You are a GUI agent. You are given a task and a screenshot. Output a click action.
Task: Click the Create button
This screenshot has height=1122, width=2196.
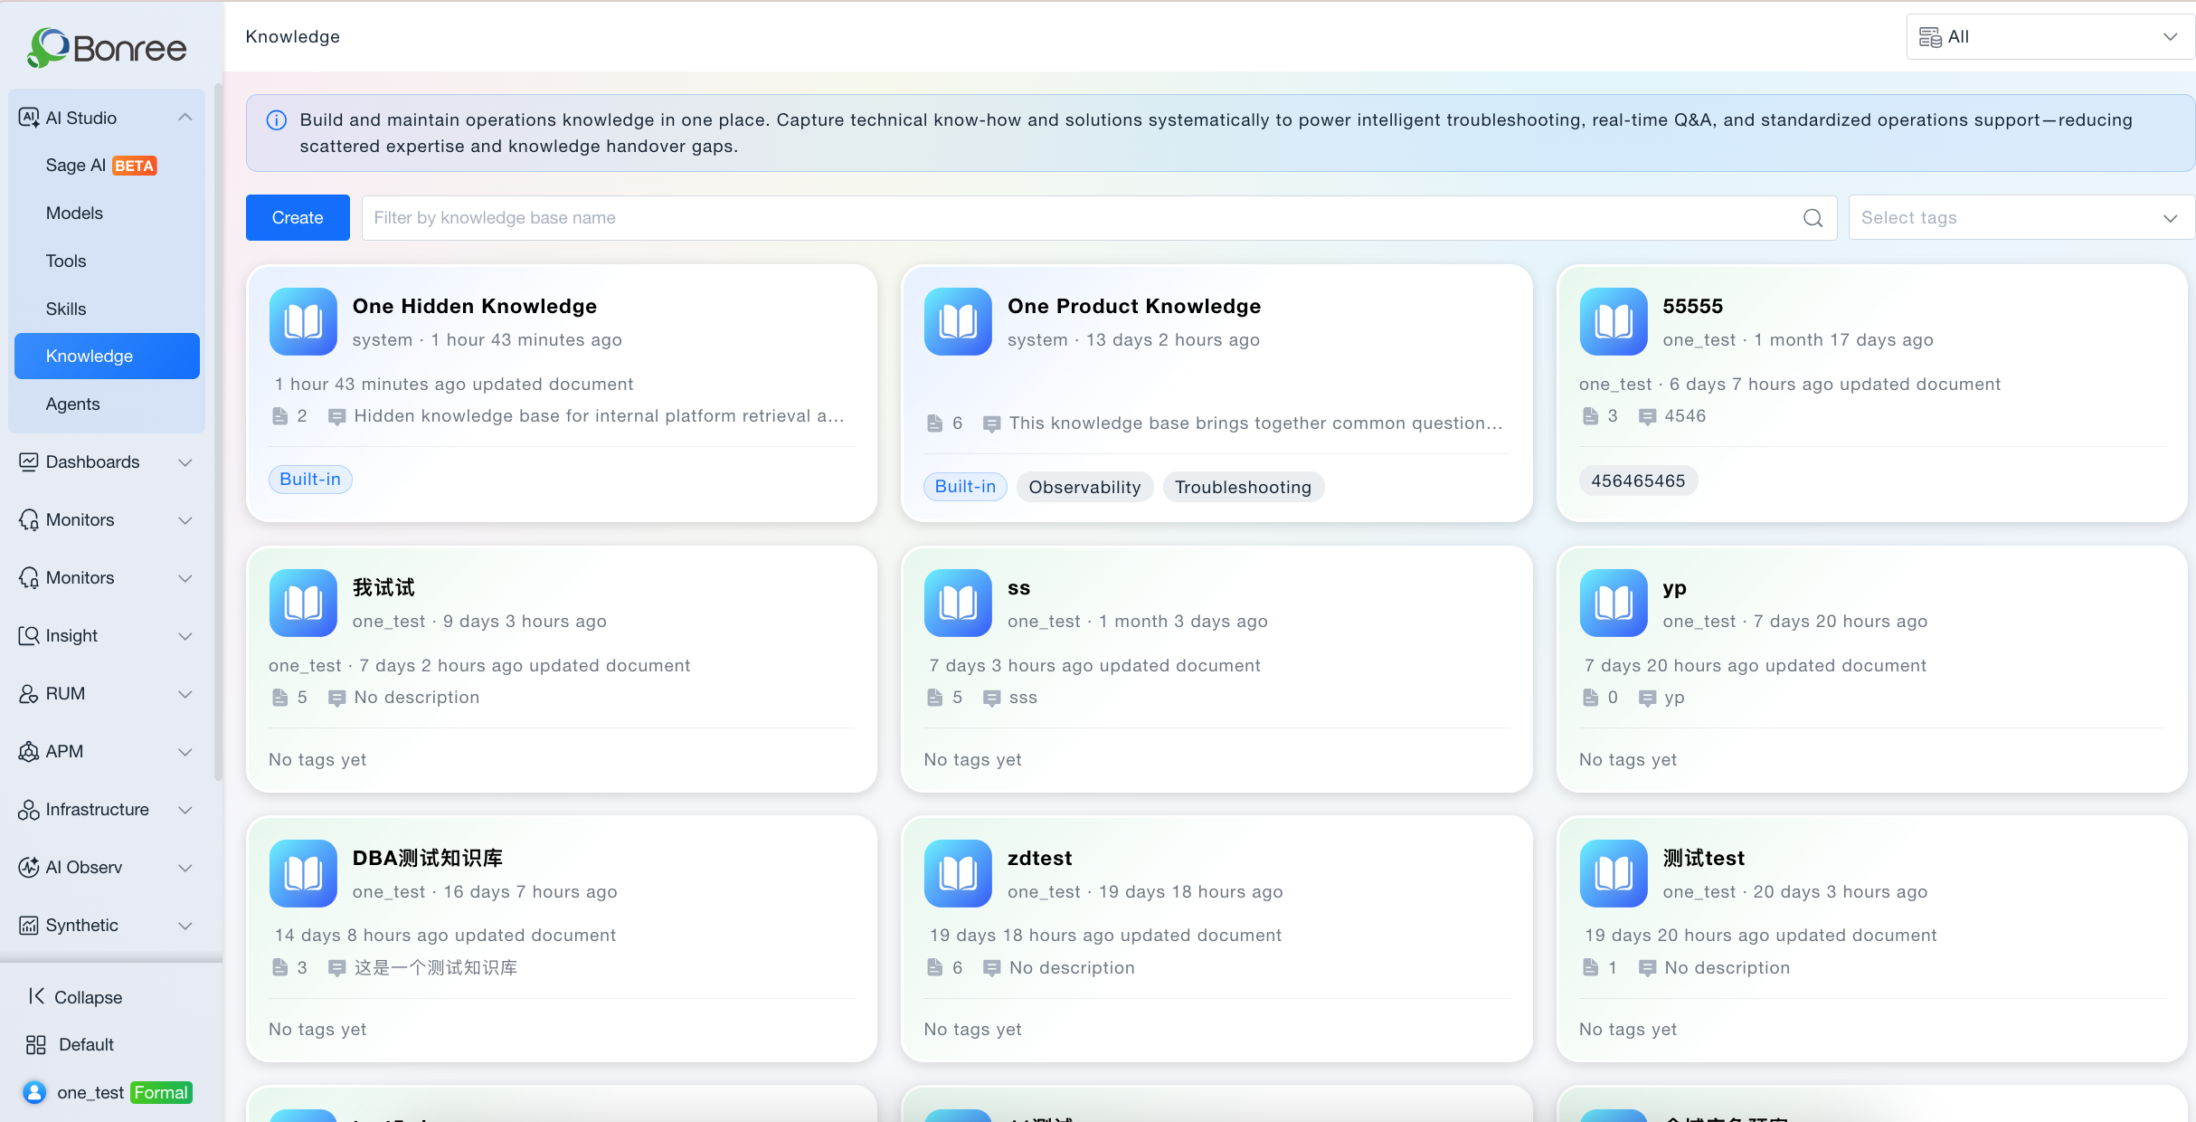point(298,218)
